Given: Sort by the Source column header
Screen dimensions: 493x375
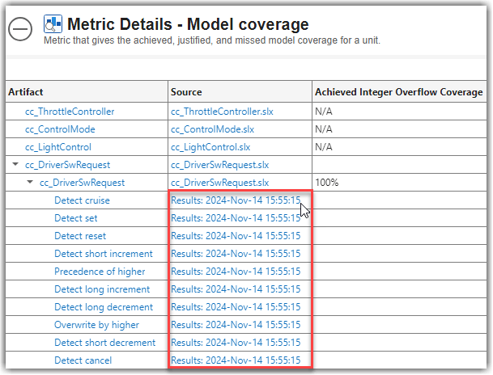Looking at the screenshot, I should point(187,92).
